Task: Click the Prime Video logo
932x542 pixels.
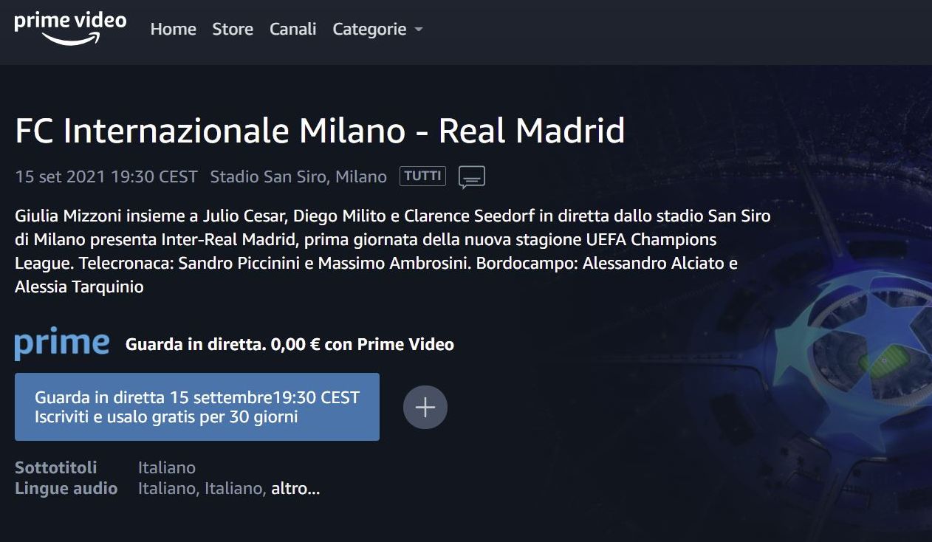Action: tap(70, 28)
